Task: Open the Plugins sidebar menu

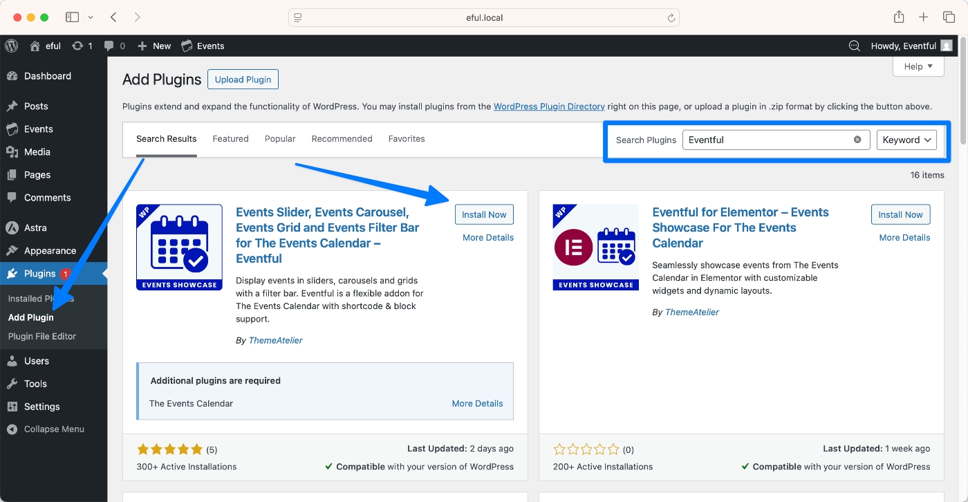Action: click(54, 273)
